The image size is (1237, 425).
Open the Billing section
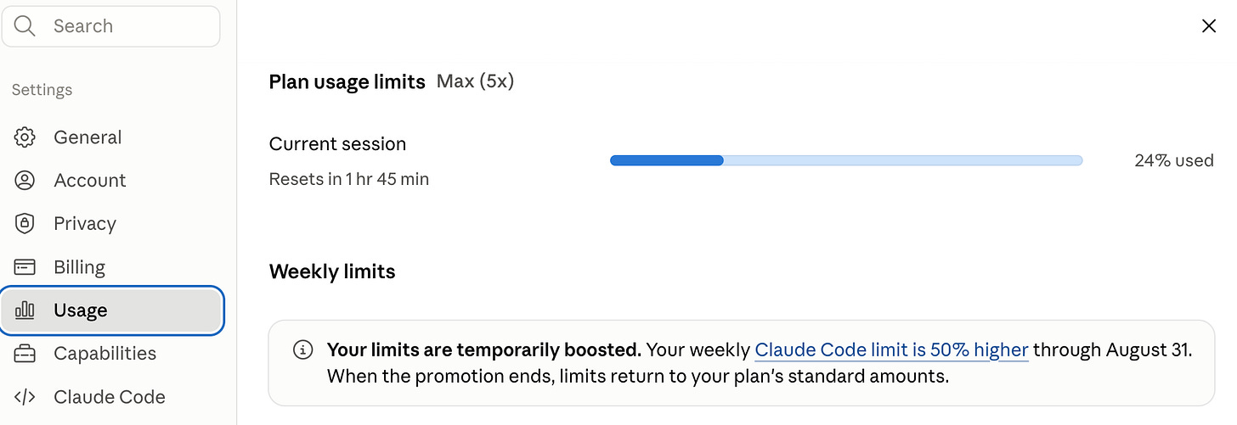(112, 267)
